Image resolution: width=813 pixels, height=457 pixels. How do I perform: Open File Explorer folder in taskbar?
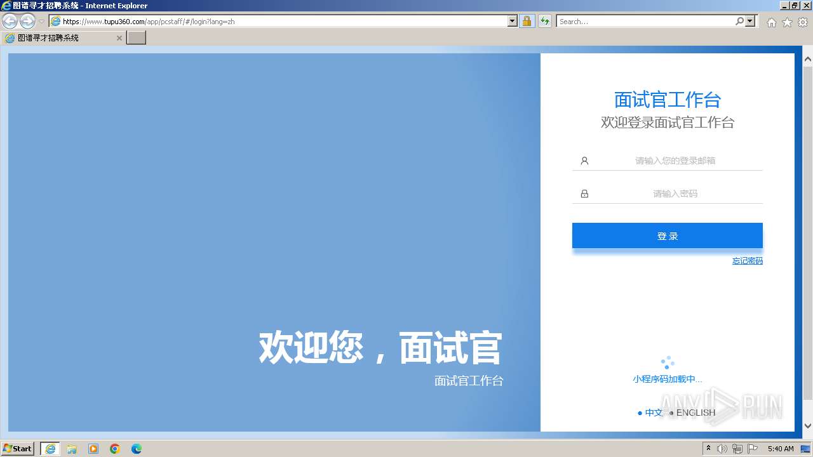[72, 449]
